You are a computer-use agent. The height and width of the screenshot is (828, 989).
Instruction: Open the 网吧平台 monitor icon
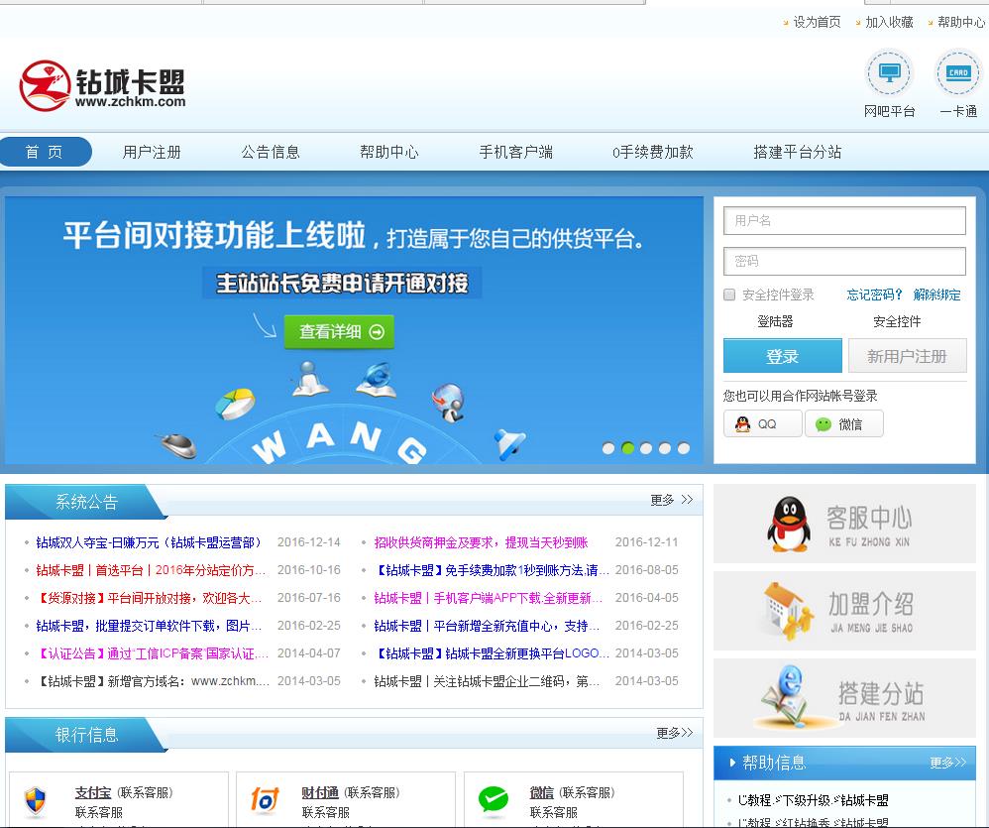(889, 73)
